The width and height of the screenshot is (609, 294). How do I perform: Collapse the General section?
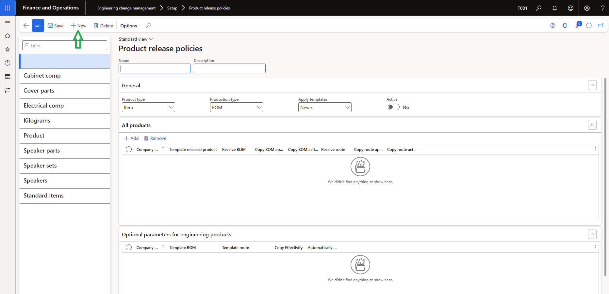pyautogui.click(x=592, y=85)
